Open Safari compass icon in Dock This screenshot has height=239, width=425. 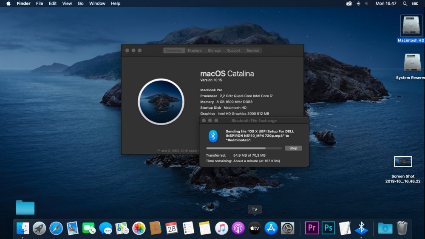click(x=56, y=228)
